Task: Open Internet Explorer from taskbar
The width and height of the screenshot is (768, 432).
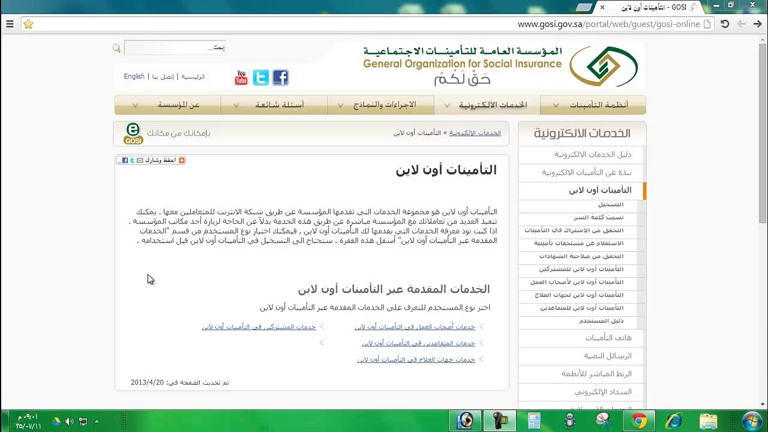Action: (674, 421)
